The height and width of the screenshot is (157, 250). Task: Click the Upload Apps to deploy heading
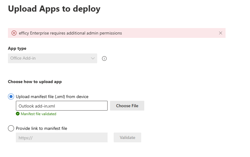pyautogui.click(x=54, y=9)
